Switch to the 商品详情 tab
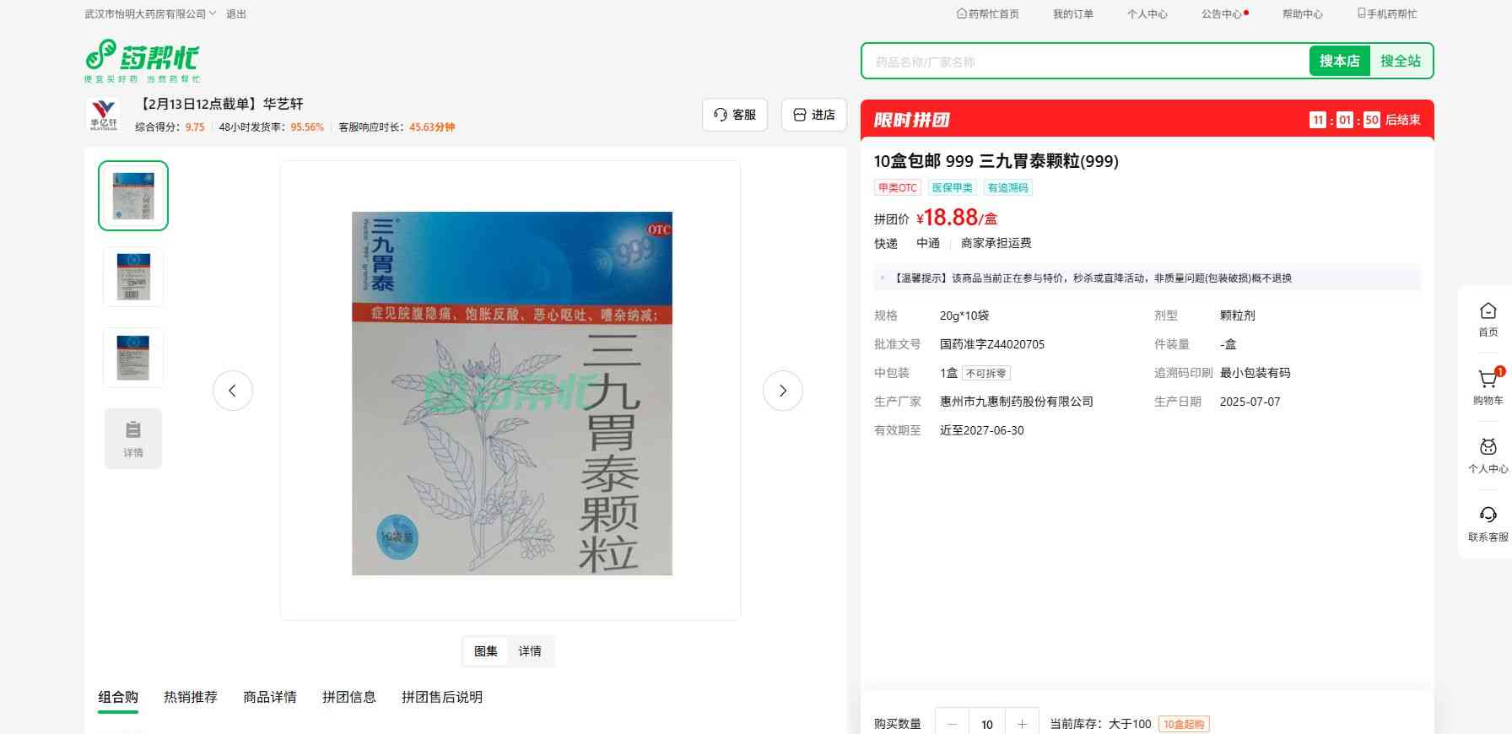The width and height of the screenshot is (1512, 734). tap(270, 697)
